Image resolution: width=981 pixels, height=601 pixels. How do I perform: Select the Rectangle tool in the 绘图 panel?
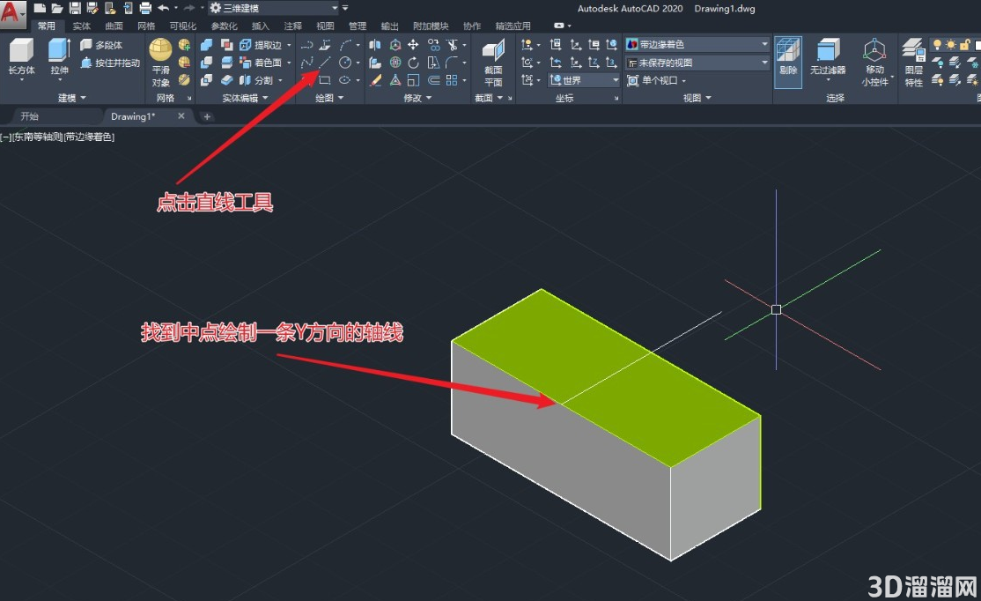(325, 80)
